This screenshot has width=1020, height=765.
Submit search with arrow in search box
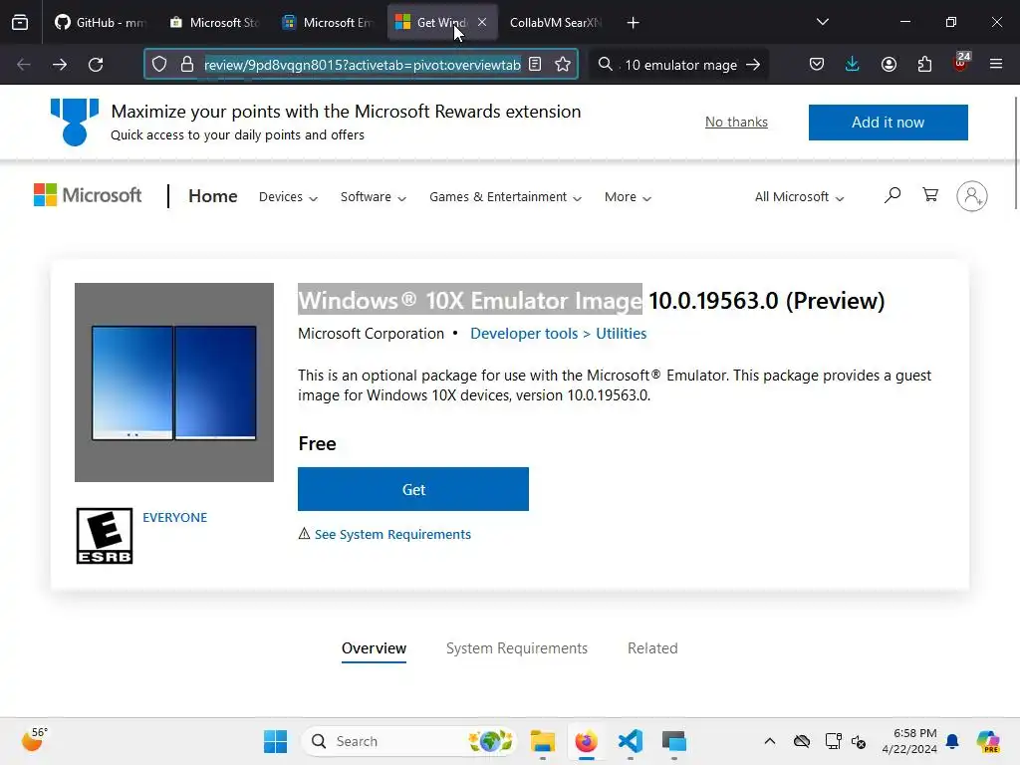[x=753, y=65]
